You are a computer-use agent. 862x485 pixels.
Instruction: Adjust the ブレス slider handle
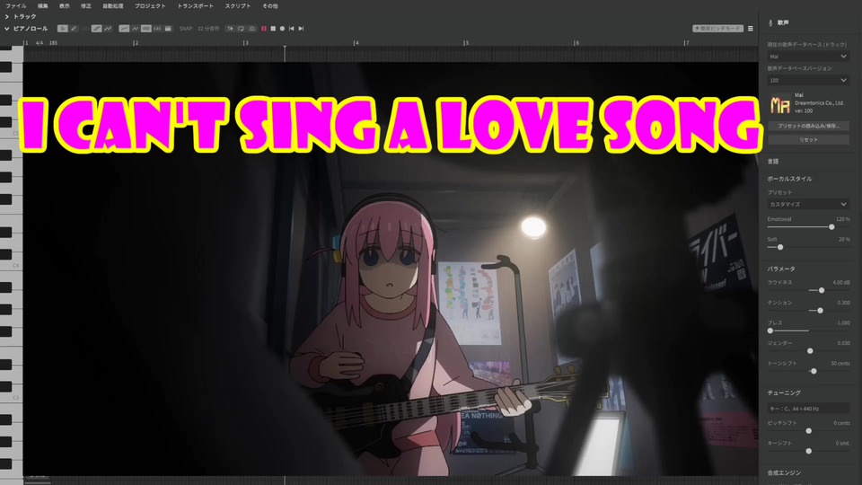pos(770,331)
